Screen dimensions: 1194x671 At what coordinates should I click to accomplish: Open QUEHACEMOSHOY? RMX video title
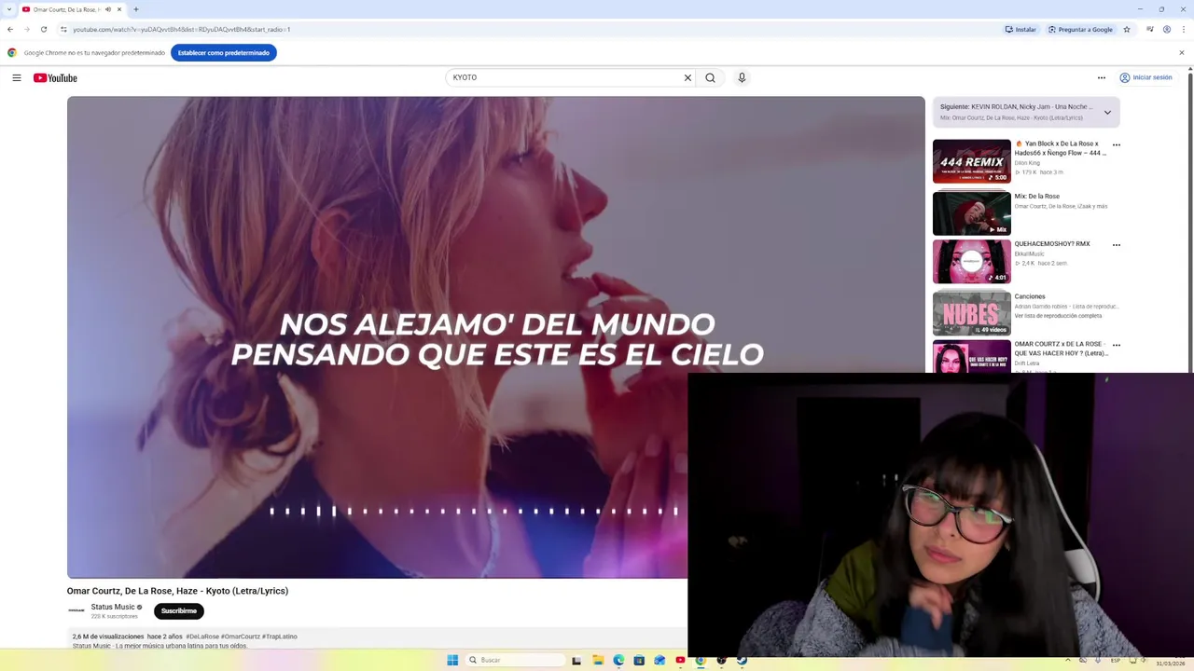point(1052,244)
